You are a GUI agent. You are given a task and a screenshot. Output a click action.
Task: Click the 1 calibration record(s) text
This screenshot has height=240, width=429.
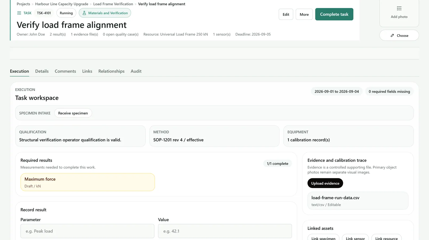[x=309, y=140]
